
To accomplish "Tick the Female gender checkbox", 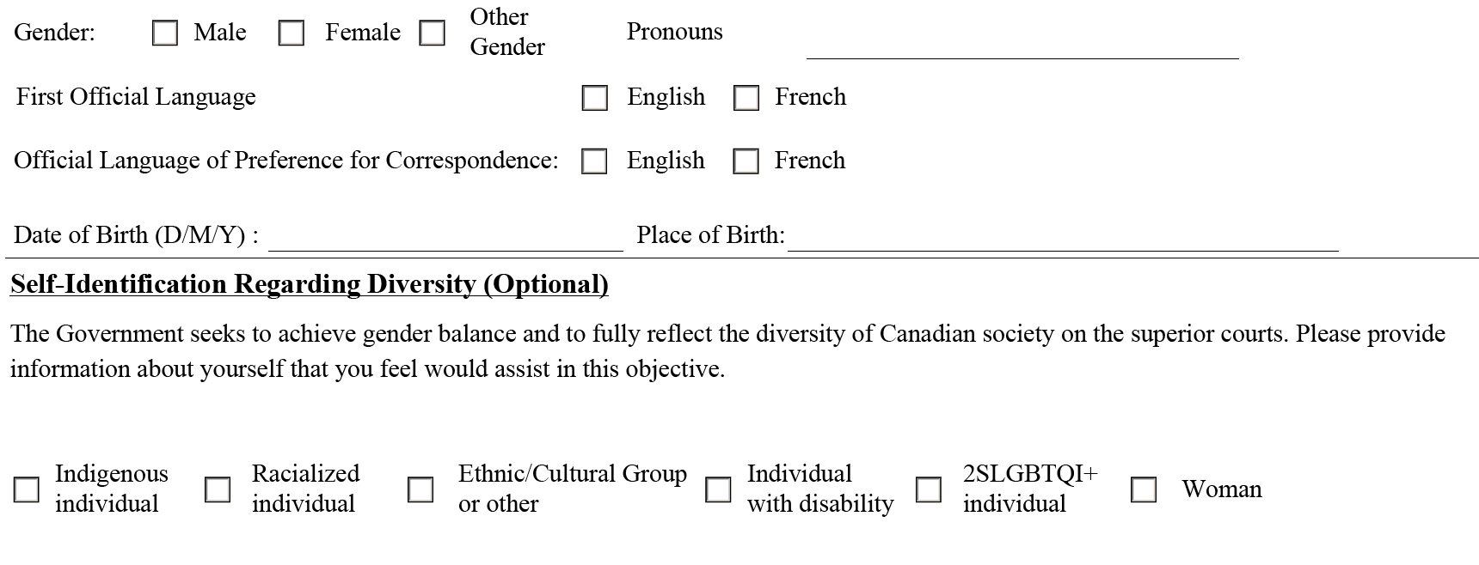I will 292,33.
